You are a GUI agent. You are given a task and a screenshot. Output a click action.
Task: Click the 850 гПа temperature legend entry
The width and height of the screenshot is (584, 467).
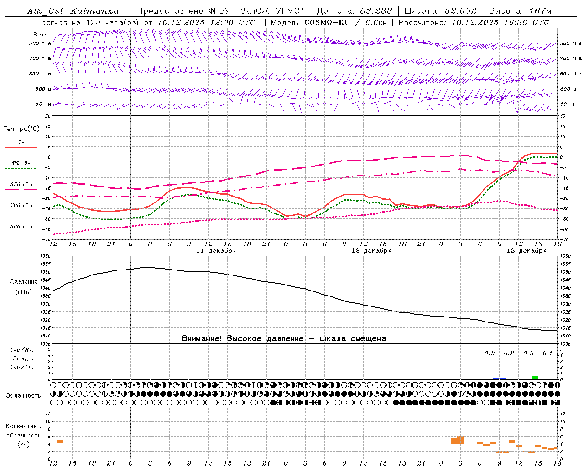click(x=21, y=186)
